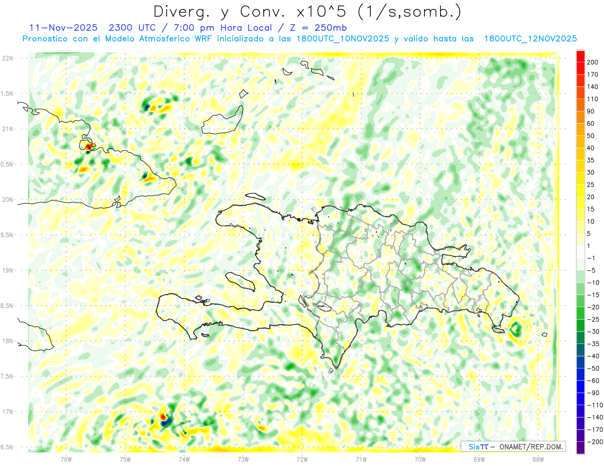Click the positive '110' color scale label
This screenshot has width=604, height=466.
(x=593, y=99)
